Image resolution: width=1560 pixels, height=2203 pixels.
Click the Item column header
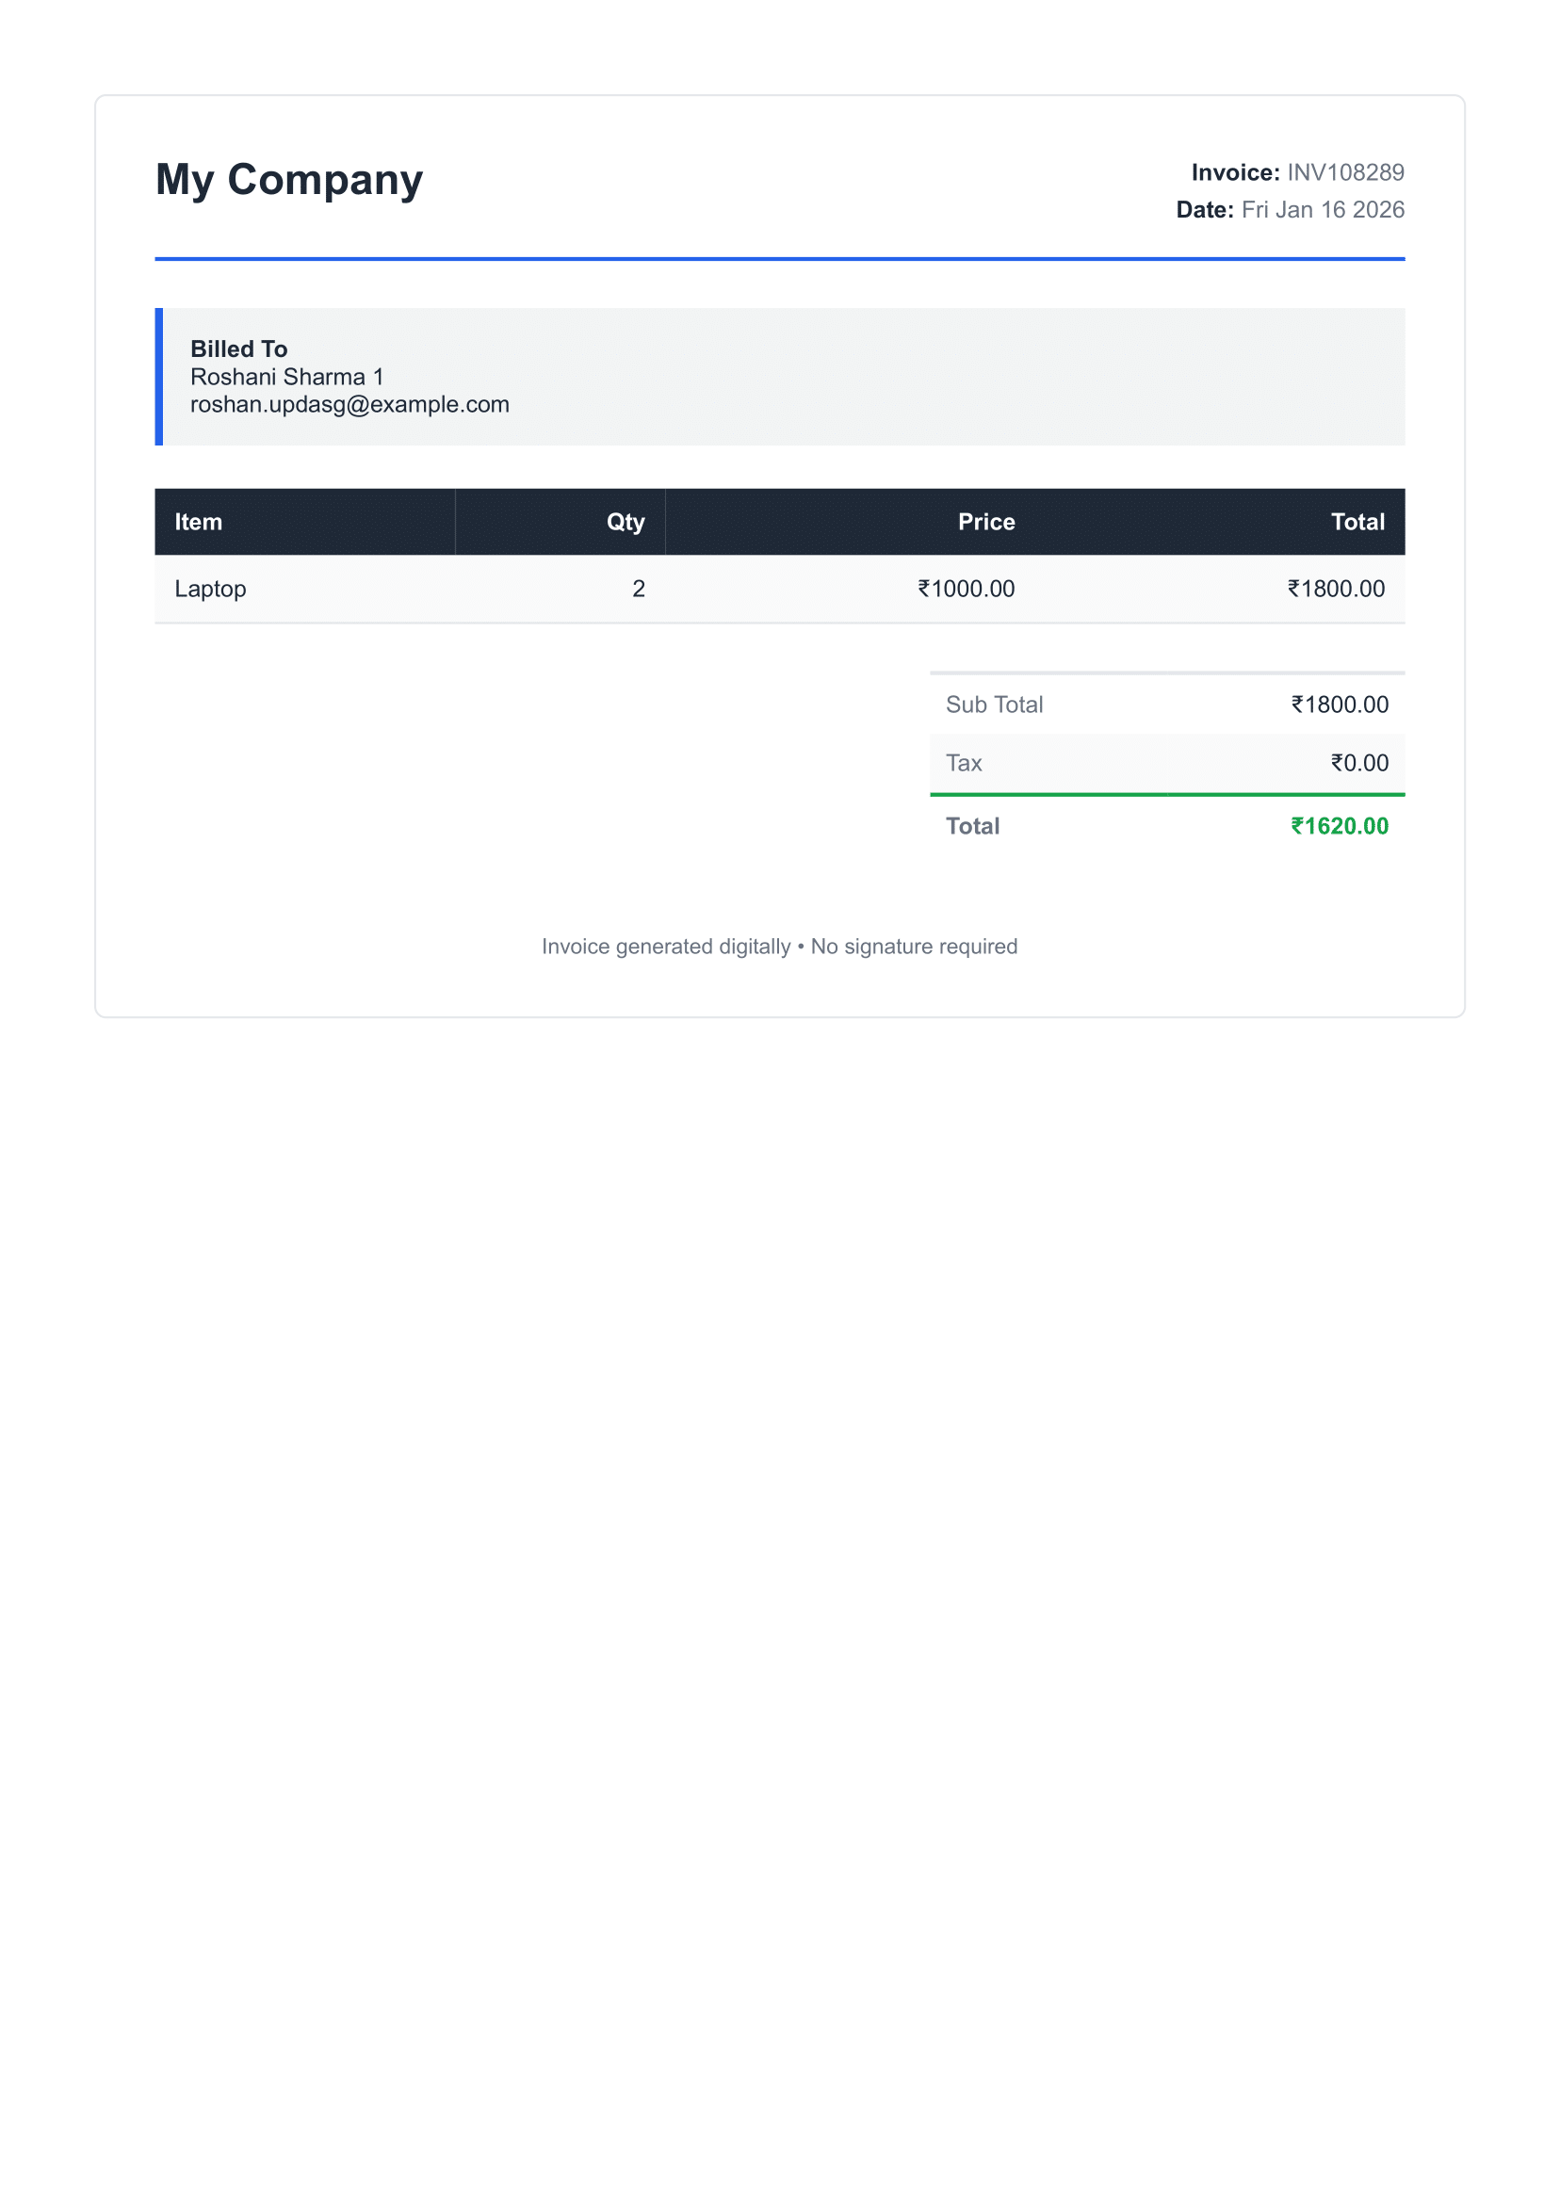[x=199, y=523]
